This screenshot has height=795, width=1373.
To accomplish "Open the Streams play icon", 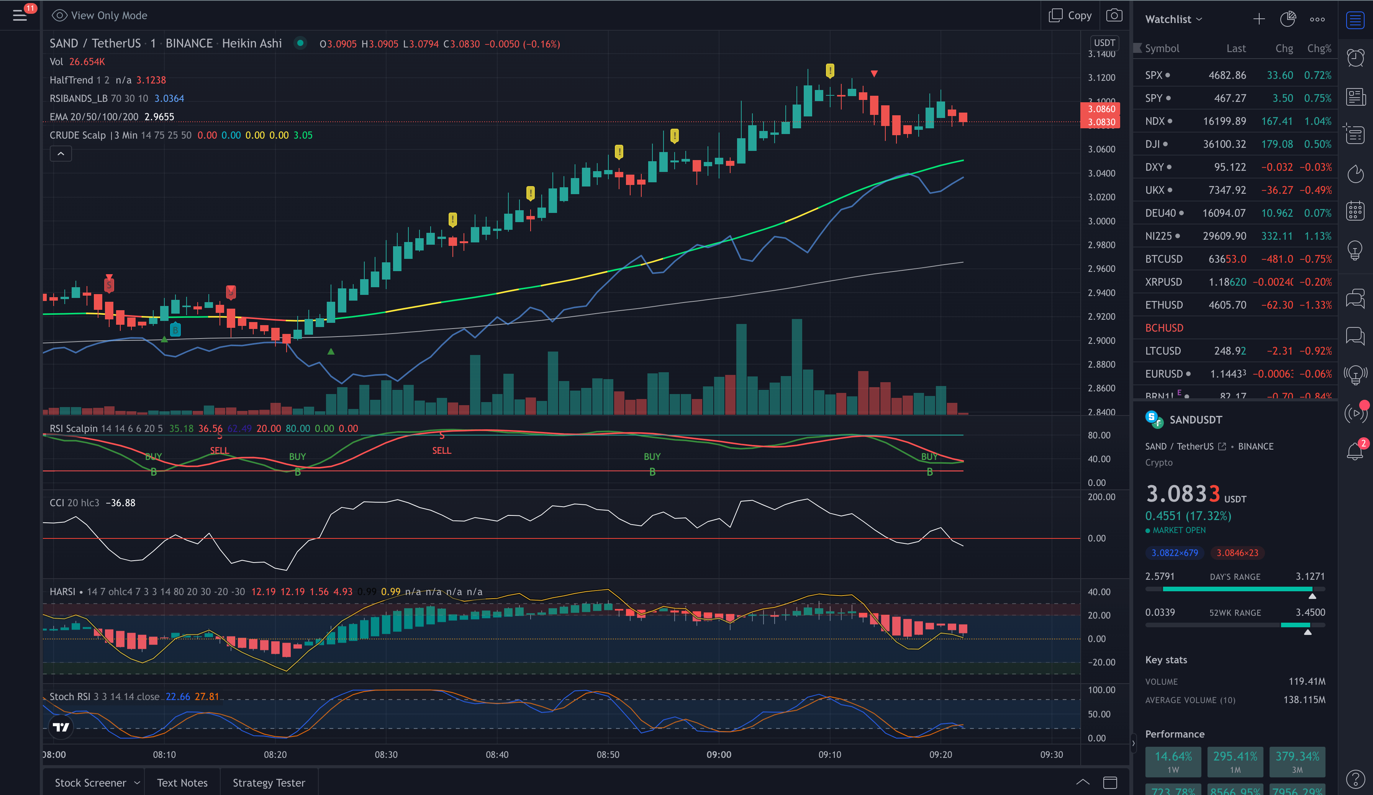I will click(x=1355, y=413).
